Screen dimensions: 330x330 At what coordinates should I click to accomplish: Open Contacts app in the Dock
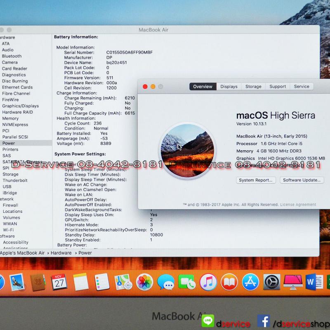pos(38,282)
